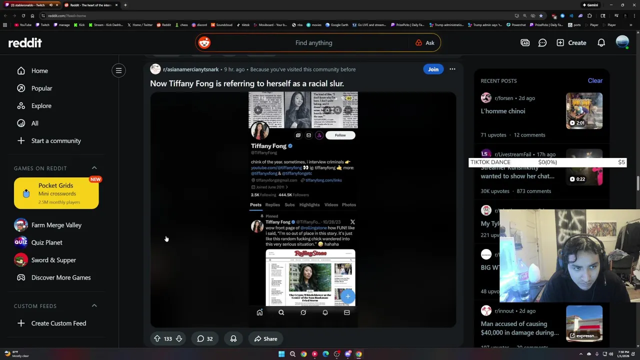640x360 pixels.
Task: Start a community
Action: [56, 141]
